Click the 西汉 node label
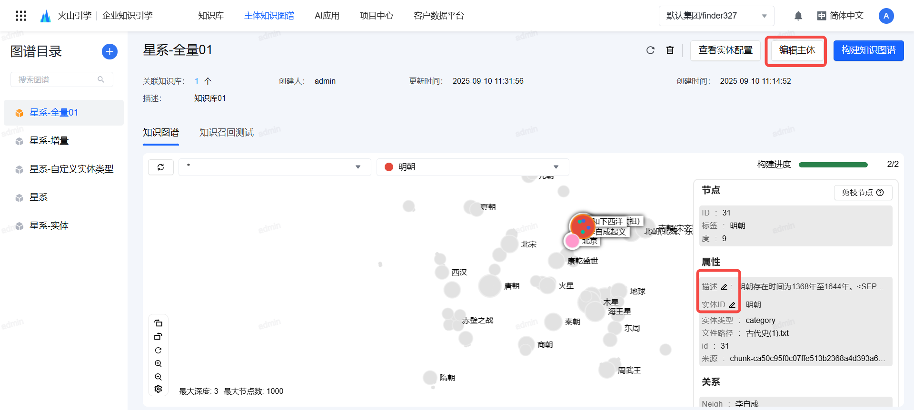This screenshot has height=410, width=914. point(459,272)
